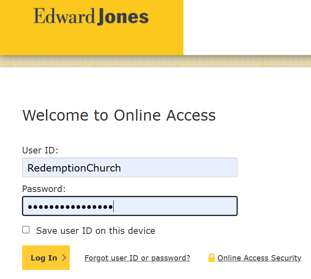Click the Edward Jones logo
This screenshot has width=311, height=279.
point(91,17)
